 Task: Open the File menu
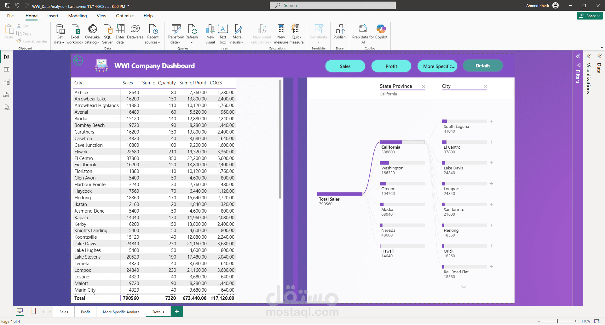(x=10, y=16)
